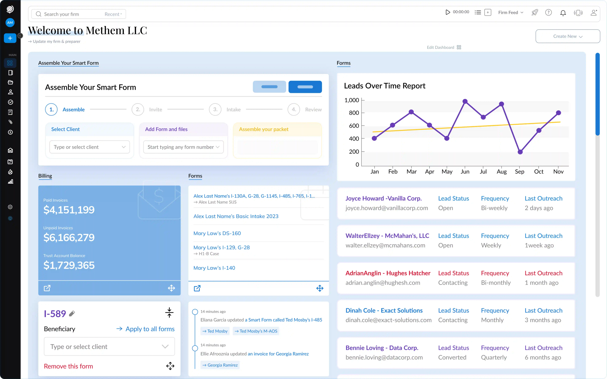Select the Review step in Smart Form

coord(313,109)
